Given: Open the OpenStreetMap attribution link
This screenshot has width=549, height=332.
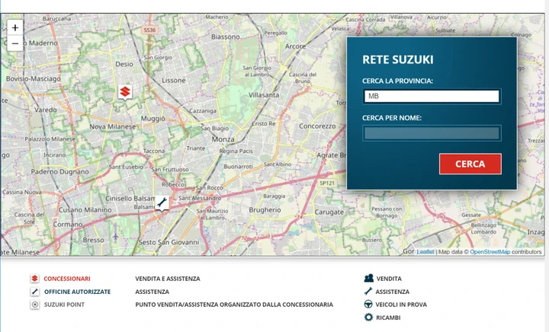Looking at the screenshot, I should pos(490,252).
